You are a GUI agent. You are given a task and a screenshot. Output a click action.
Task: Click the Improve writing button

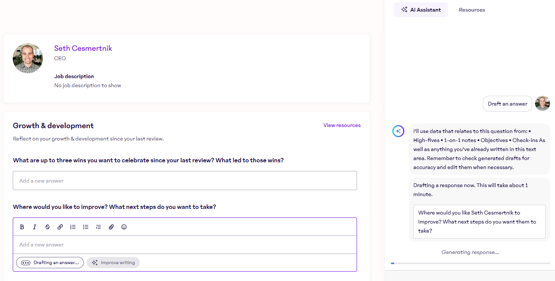click(113, 263)
